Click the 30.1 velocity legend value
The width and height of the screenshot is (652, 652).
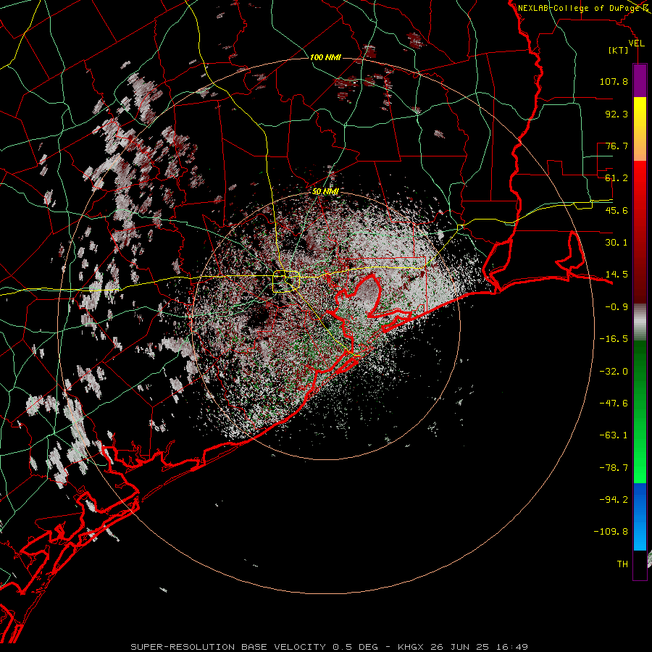pos(617,243)
